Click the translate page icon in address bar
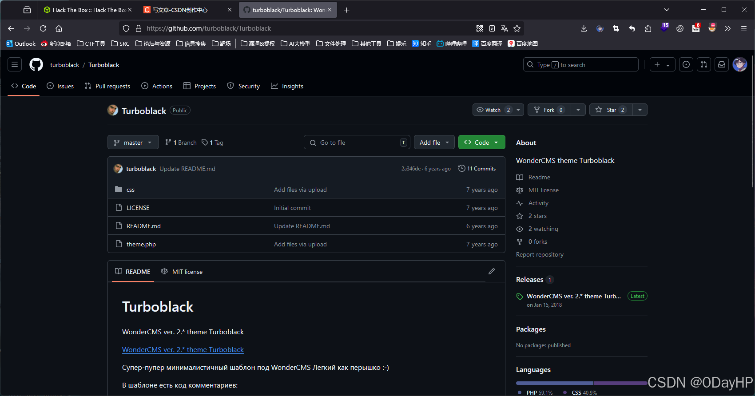The width and height of the screenshot is (755, 396). pyautogui.click(x=505, y=28)
